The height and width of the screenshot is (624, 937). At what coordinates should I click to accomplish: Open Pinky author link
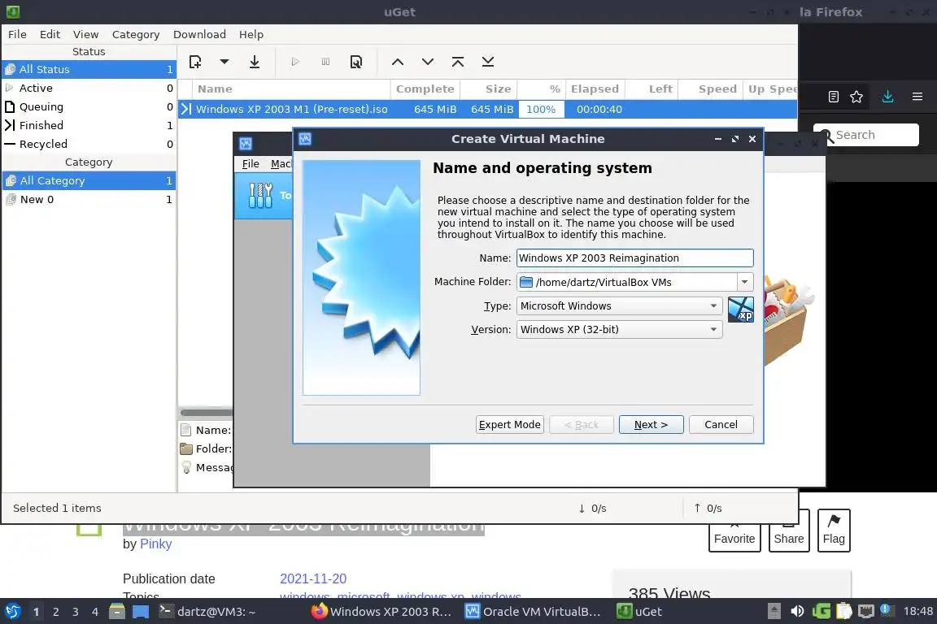(155, 544)
